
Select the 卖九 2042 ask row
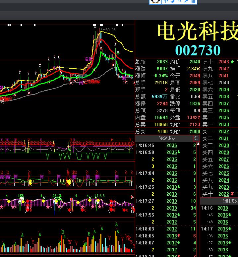[219, 69]
